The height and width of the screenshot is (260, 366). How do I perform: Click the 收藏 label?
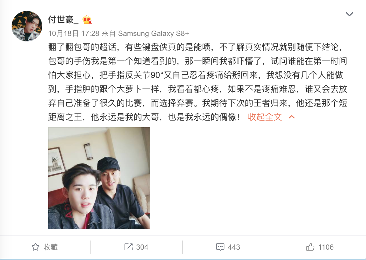50,247
